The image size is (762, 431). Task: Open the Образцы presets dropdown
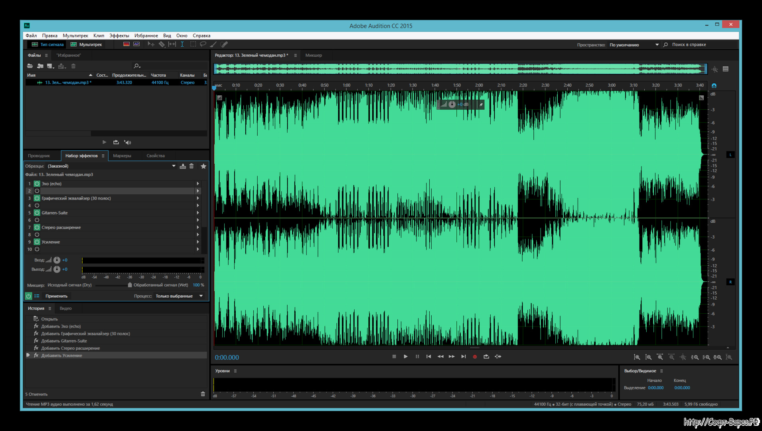(x=174, y=166)
